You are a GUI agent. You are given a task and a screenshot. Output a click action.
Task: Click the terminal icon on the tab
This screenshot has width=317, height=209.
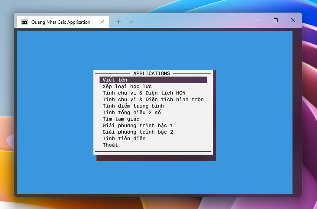25,22
